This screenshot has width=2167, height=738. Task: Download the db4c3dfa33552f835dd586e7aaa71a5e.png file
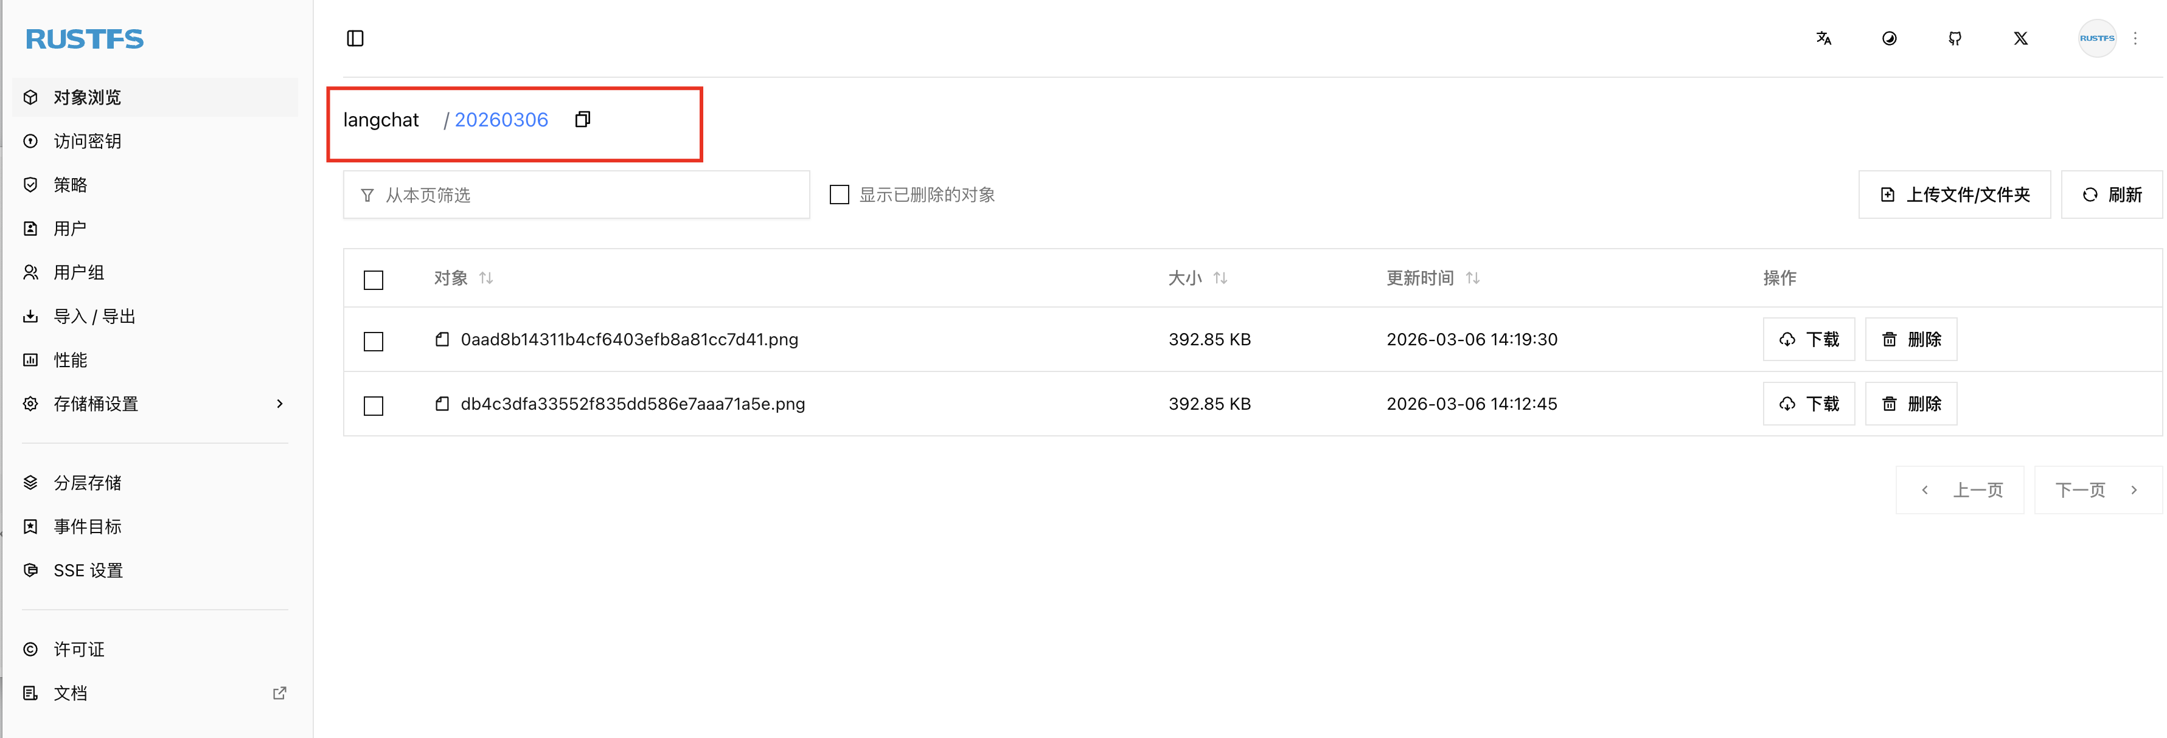click(1809, 404)
